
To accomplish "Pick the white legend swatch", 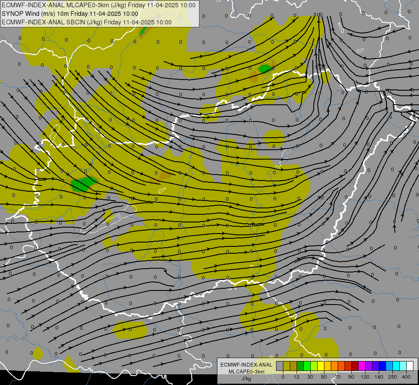I will [x=410, y=366].
